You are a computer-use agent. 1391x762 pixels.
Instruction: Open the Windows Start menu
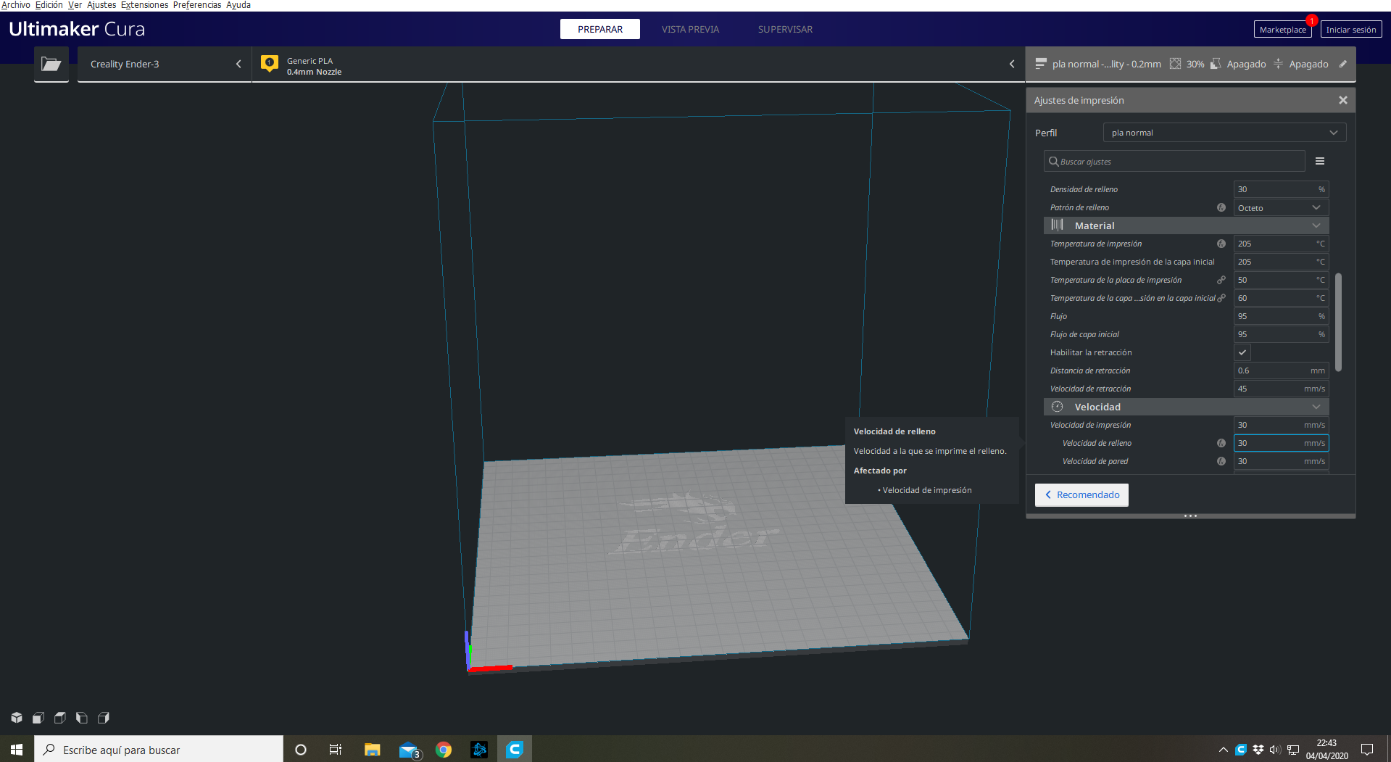coord(17,750)
